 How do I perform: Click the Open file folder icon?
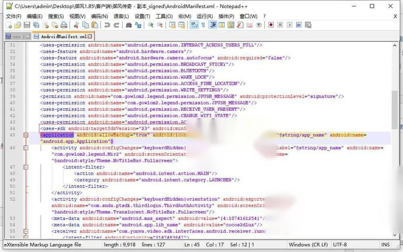[x=18, y=25]
